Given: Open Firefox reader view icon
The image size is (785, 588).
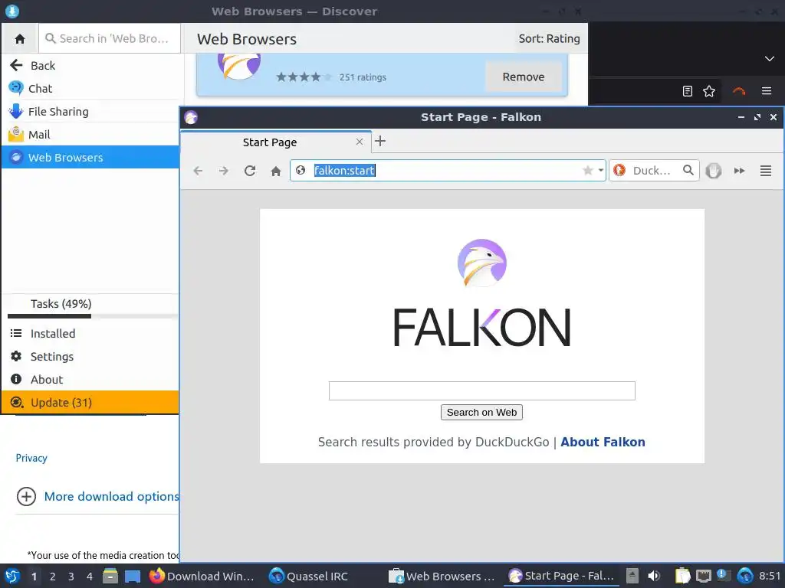Looking at the screenshot, I should click(x=688, y=91).
